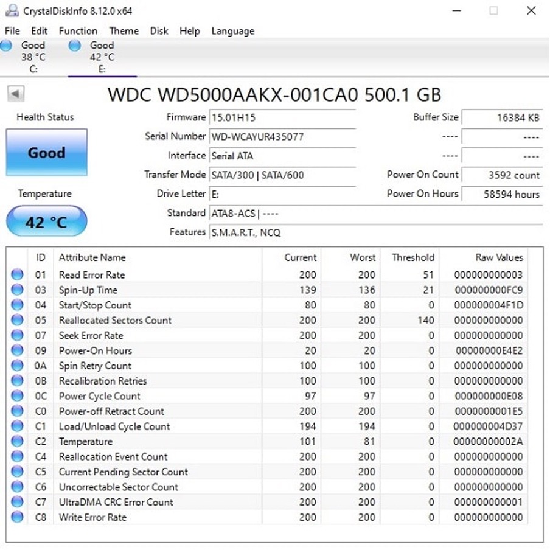
Task: Click status orb for Power-On Hours row
Action: click(x=17, y=350)
